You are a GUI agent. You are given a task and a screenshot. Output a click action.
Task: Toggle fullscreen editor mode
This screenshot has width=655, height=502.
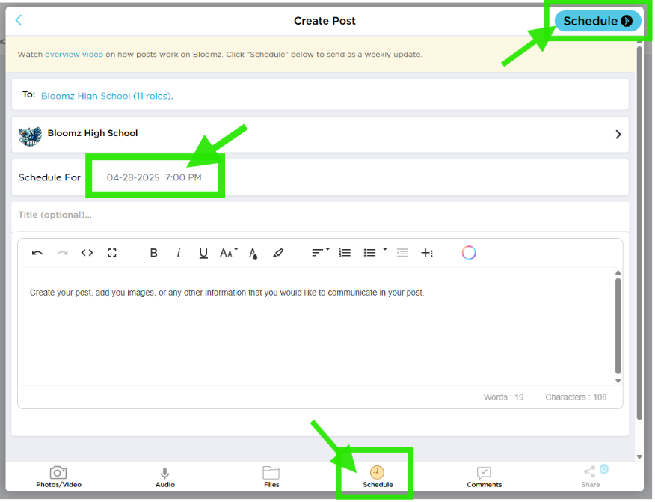click(x=111, y=253)
